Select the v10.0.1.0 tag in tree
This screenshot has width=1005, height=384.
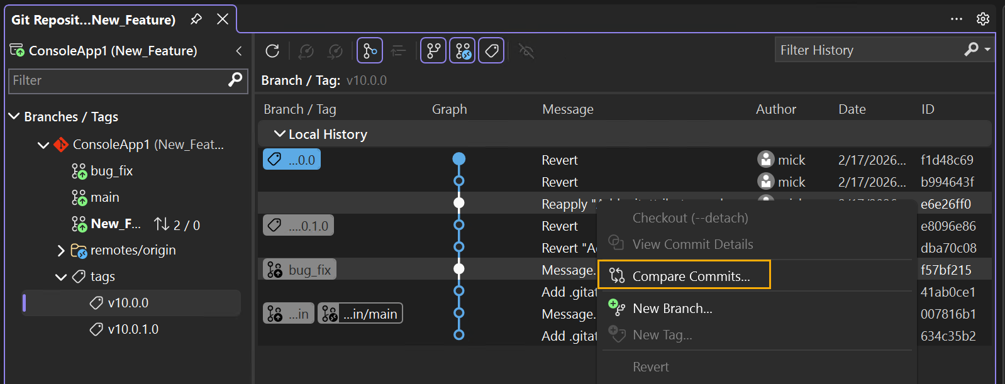[x=133, y=329]
